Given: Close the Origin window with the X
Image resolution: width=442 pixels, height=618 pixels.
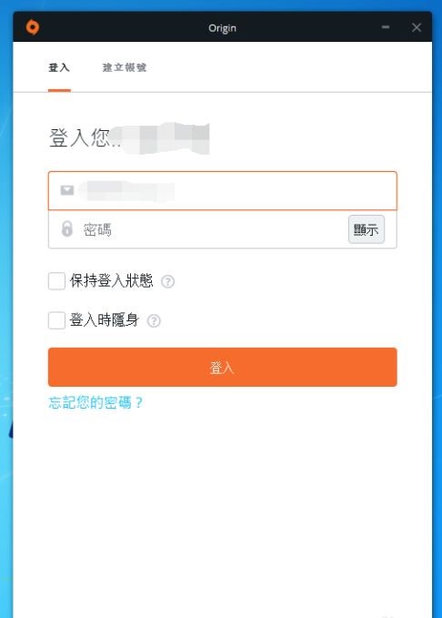Looking at the screenshot, I should pos(417,27).
